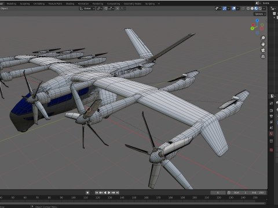Open the Scene properties tab
The image size is (278, 208).
tap(271, 128)
